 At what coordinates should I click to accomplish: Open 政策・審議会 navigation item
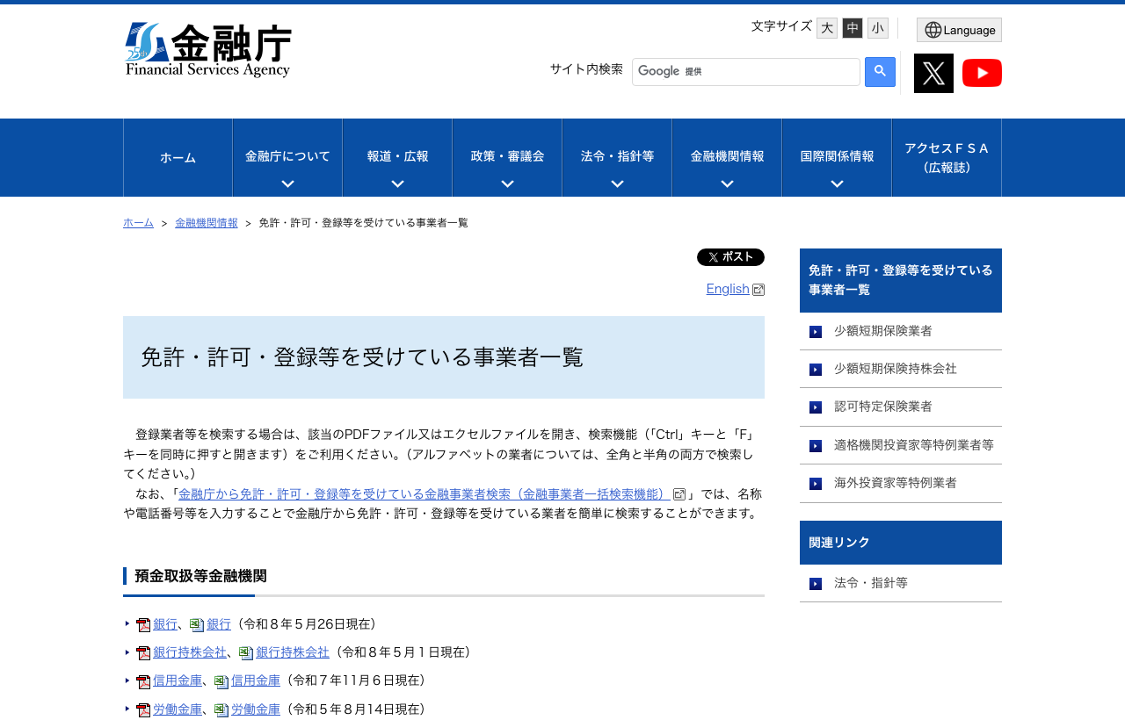[507, 156]
